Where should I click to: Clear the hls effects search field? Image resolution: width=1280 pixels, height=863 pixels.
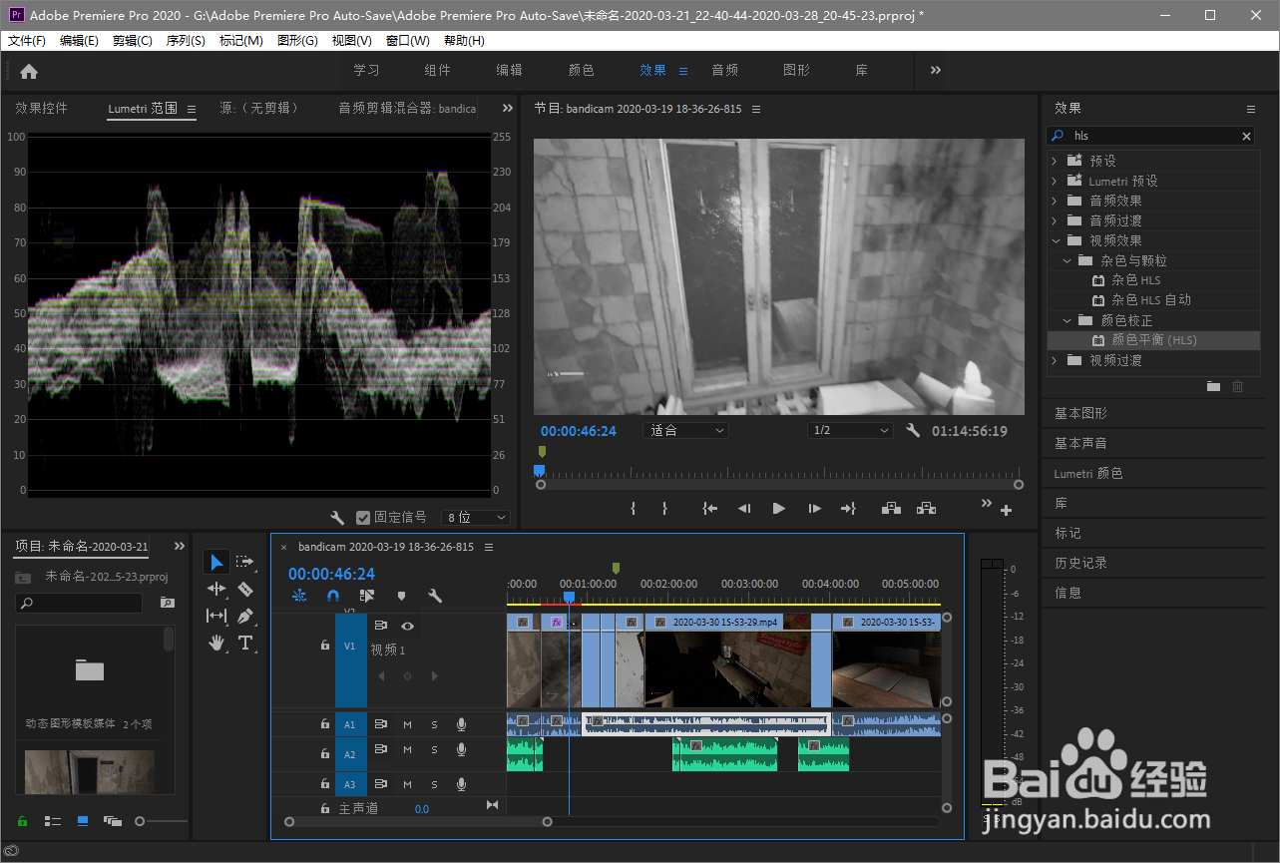(x=1246, y=136)
